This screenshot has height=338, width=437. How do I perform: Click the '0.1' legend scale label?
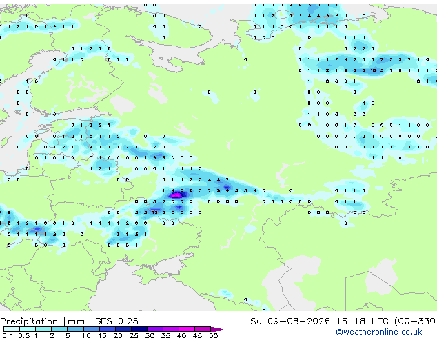8,335
